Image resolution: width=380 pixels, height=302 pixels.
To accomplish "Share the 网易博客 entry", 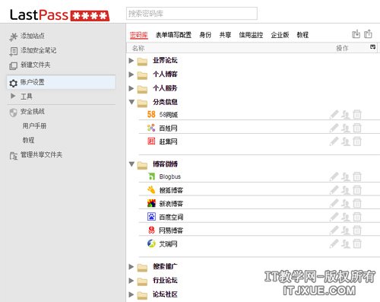I will (x=346, y=230).
